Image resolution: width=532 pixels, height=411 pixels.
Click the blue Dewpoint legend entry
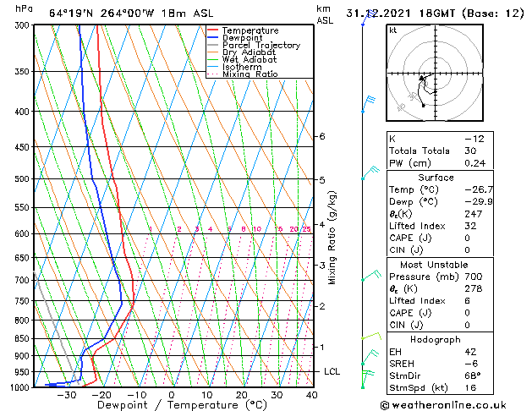pyautogui.click(x=235, y=38)
